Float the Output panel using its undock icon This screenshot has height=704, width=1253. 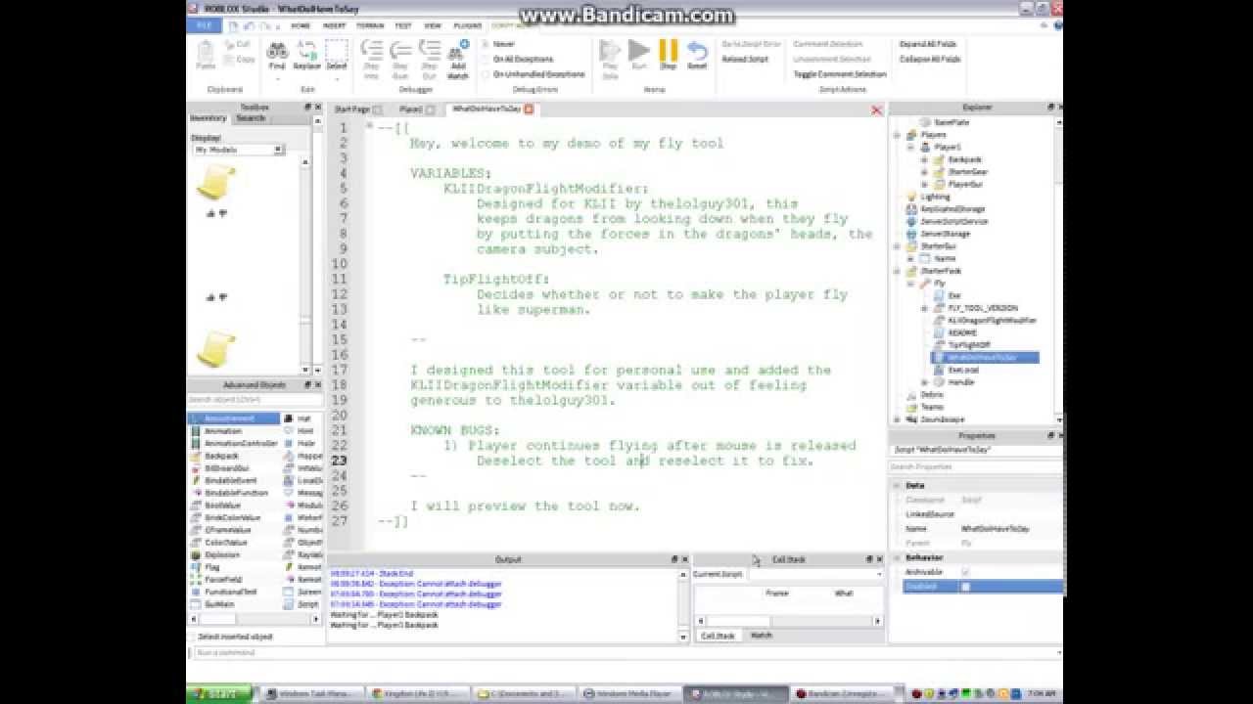click(673, 559)
